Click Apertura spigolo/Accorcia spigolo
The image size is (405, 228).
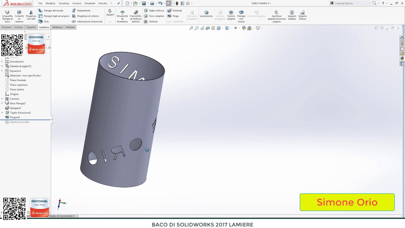(277, 16)
